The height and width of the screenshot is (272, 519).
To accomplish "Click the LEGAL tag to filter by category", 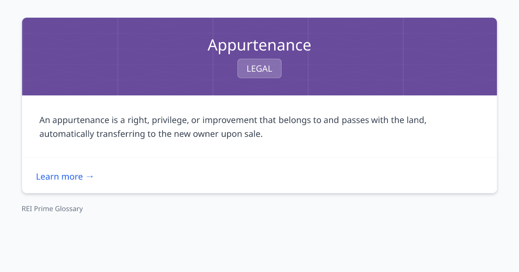I will coord(259,68).
